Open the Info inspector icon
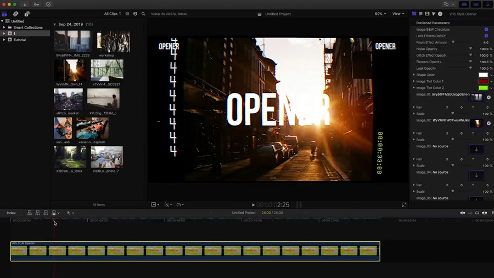The width and height of the screenshot is (494, 278). click(440, 14)
